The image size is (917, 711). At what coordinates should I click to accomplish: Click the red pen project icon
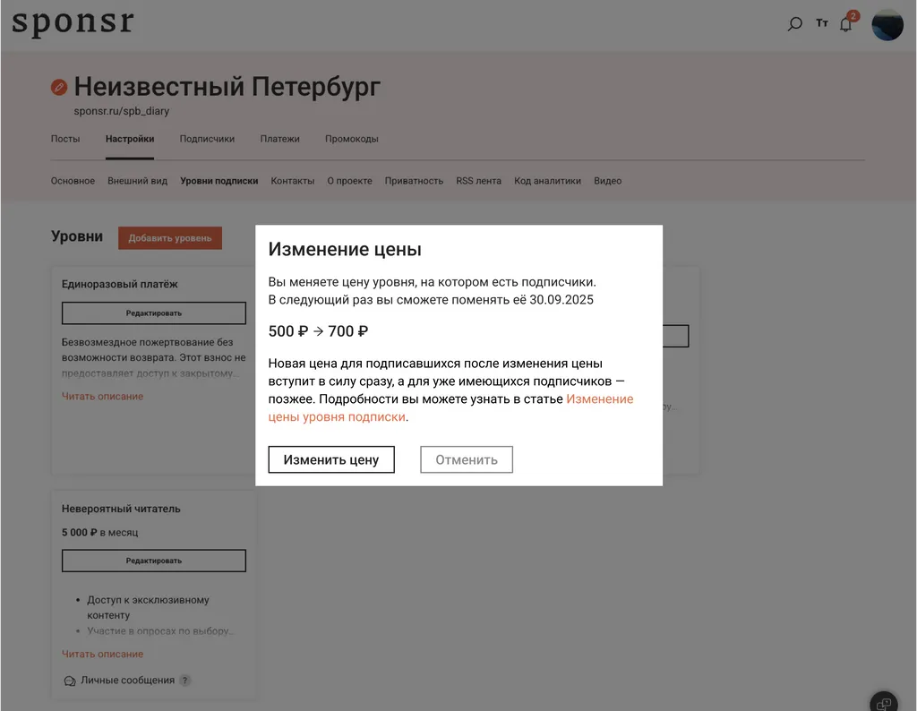[x=59, y=87]
